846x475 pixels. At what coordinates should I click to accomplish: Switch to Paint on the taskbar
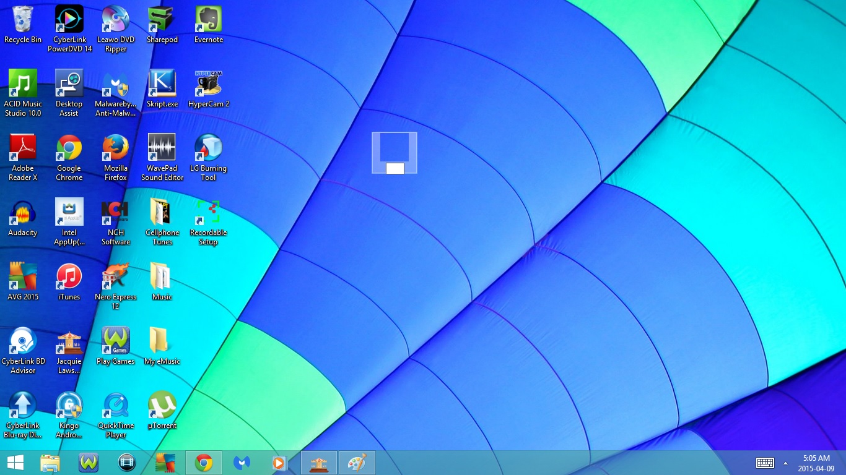point(357,463)
